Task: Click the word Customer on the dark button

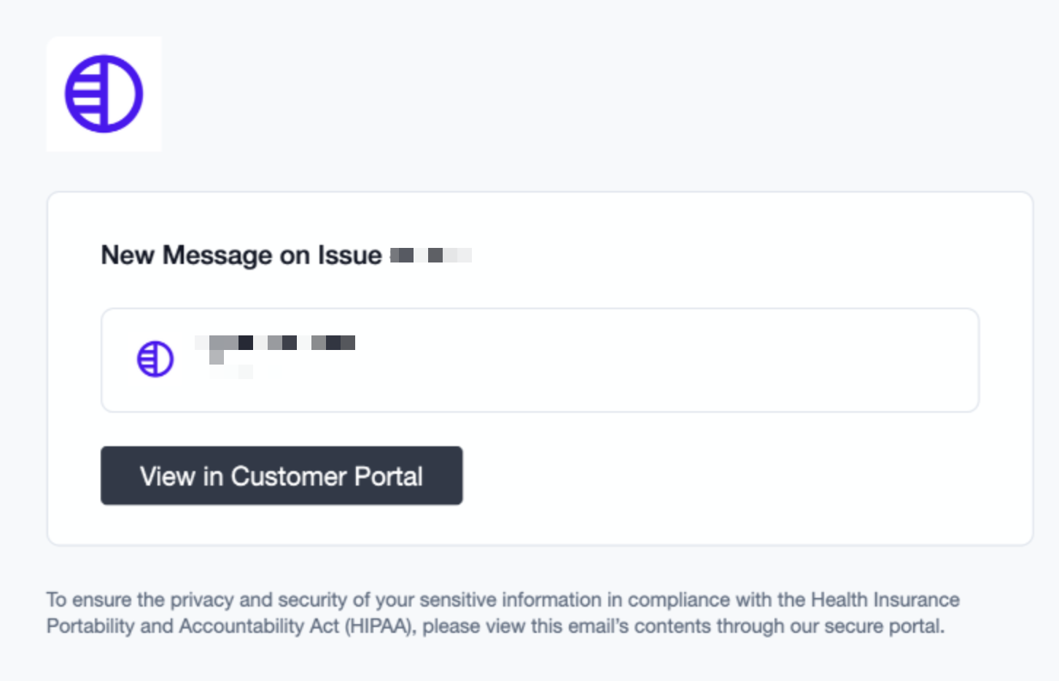Action: click(289, 476)
